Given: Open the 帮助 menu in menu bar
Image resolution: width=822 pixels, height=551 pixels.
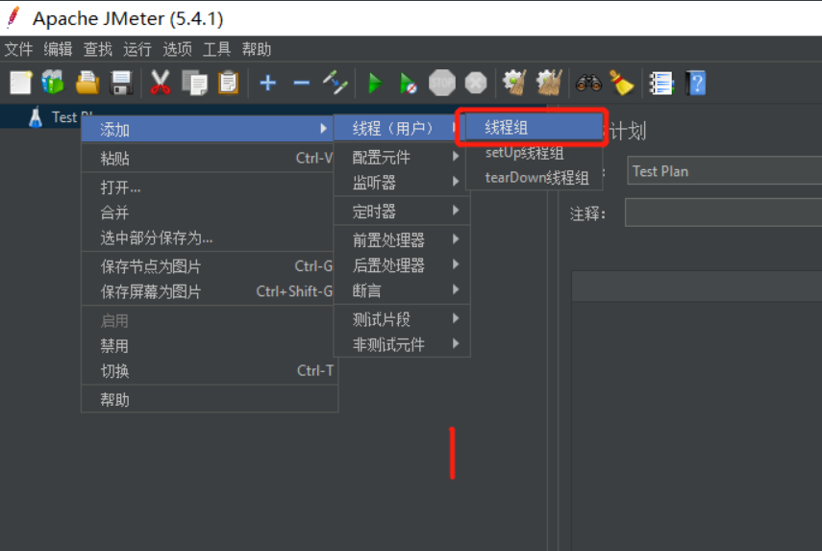Looking at the screenshot, I should pos(257,50).
